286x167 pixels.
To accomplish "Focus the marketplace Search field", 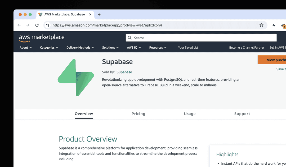I will (201, 38).
